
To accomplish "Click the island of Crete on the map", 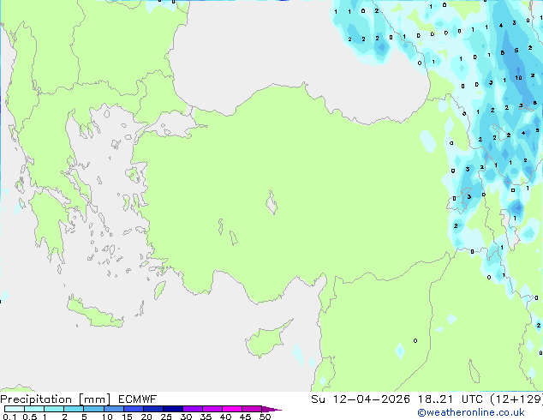I will coord(94,312).
